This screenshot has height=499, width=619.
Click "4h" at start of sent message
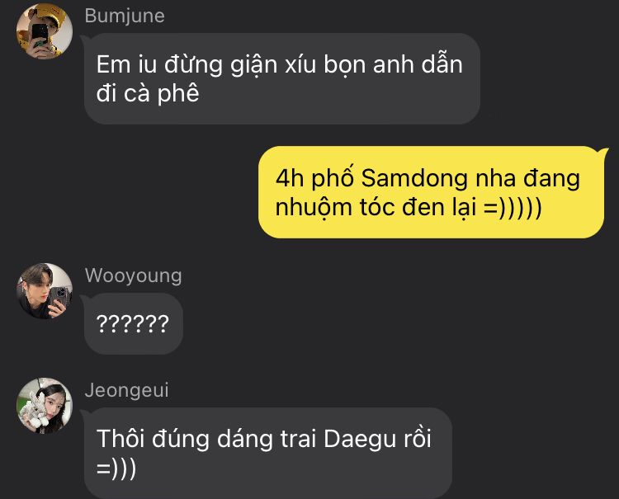[290, 178]
